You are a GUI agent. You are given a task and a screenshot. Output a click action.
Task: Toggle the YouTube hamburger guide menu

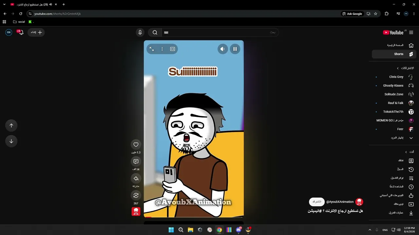(x=411, y=32)
